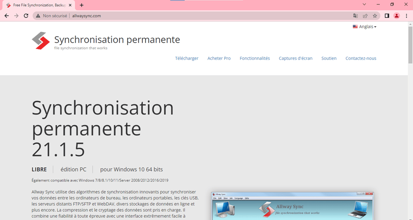Close the Free File Synchronization tab
This screenshot has width=413, height=220.
(x=70, y=5)
